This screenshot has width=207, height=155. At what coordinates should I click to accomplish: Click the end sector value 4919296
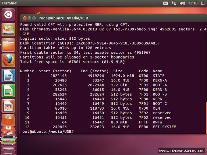96,76
